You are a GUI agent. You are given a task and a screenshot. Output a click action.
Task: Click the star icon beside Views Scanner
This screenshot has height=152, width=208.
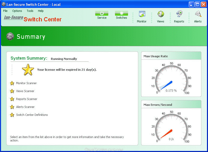(12, 91)
